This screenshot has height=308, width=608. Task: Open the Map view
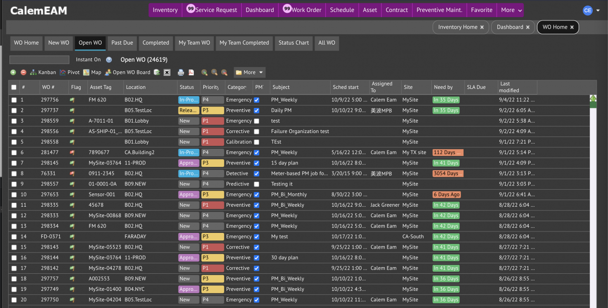click(92, 73)
